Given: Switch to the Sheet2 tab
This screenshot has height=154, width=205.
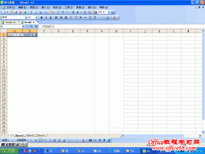Looking at the screenshot, I should point(30,136).
